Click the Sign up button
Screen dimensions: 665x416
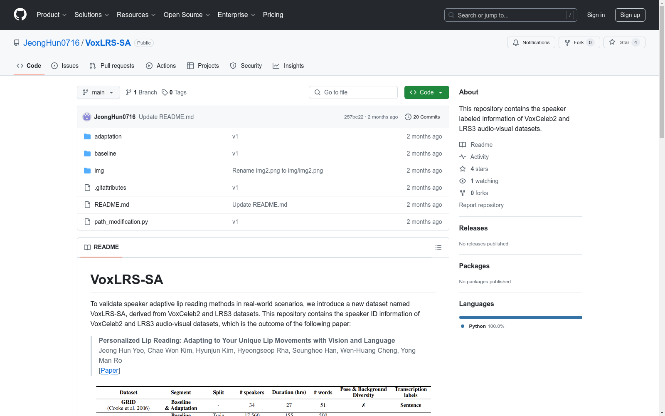click(630, 15)
